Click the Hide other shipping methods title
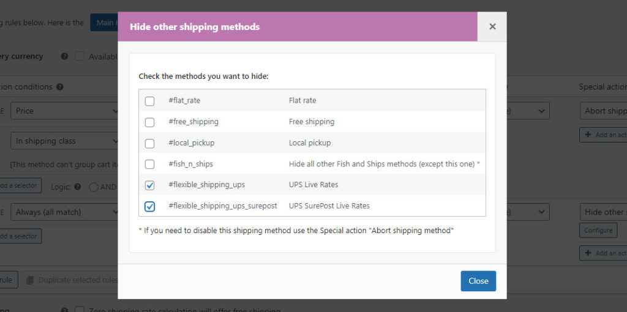 point(195,27)
